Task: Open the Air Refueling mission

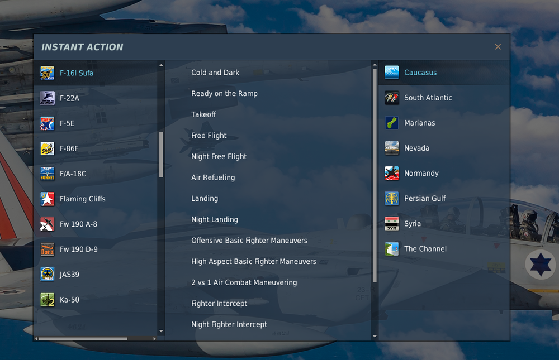Action: pos(213,177)
